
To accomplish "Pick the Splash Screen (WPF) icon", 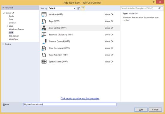I will tap(44, 62).
